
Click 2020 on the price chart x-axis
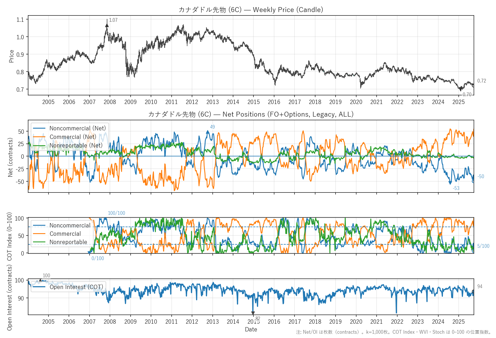(x=356, y=102)
